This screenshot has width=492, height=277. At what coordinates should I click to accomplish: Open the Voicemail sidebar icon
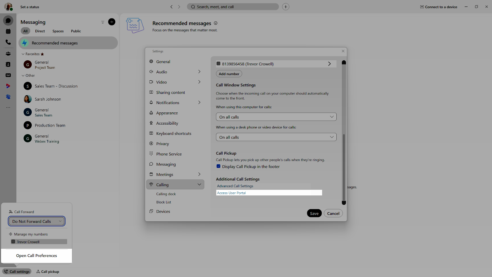(8, 75)
